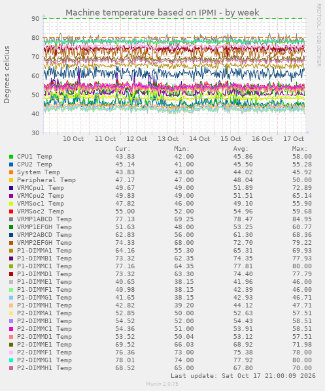The width and height of the screenshot is (325, 391).
Task: Click the '10 Oct' x-axis label
Action: [73, 139]
